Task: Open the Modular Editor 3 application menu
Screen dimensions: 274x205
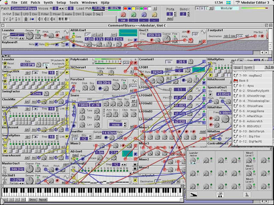Action: (x=252, y=3)
